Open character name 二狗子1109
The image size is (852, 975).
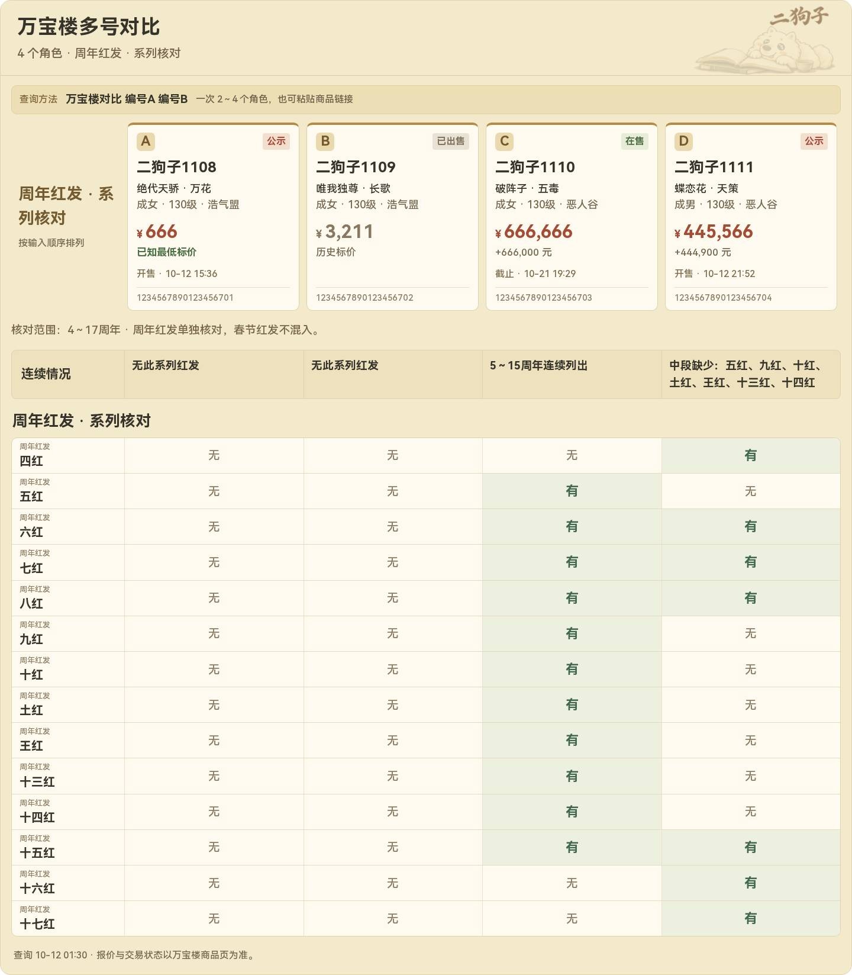pyautogui.click(x=356, y=167)
